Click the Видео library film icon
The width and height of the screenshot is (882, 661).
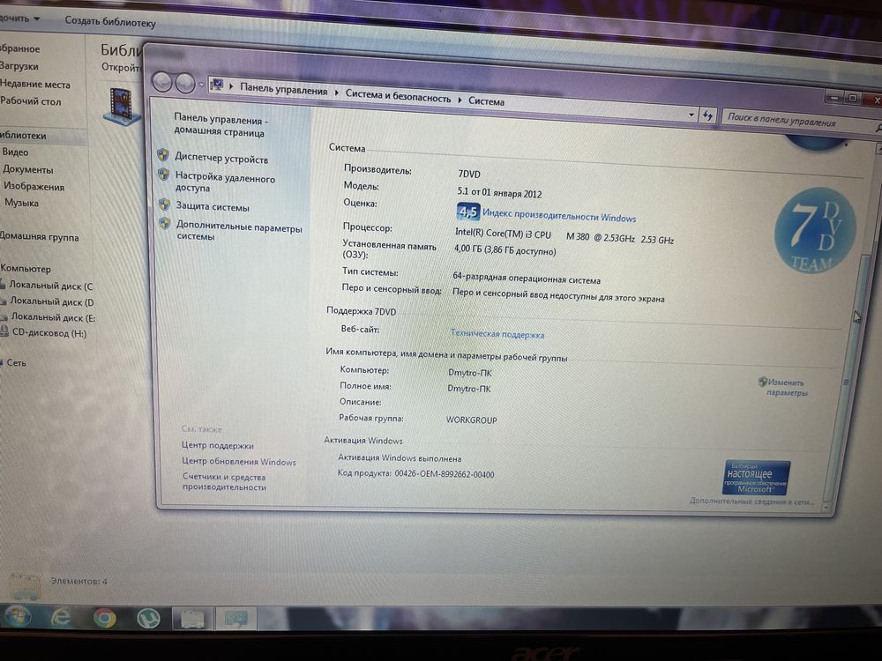pos(122,106)
